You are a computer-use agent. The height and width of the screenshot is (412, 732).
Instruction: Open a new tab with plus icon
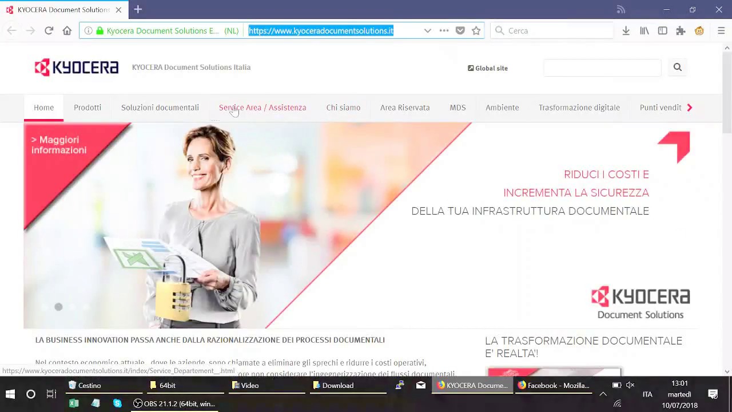coord(138,10)
